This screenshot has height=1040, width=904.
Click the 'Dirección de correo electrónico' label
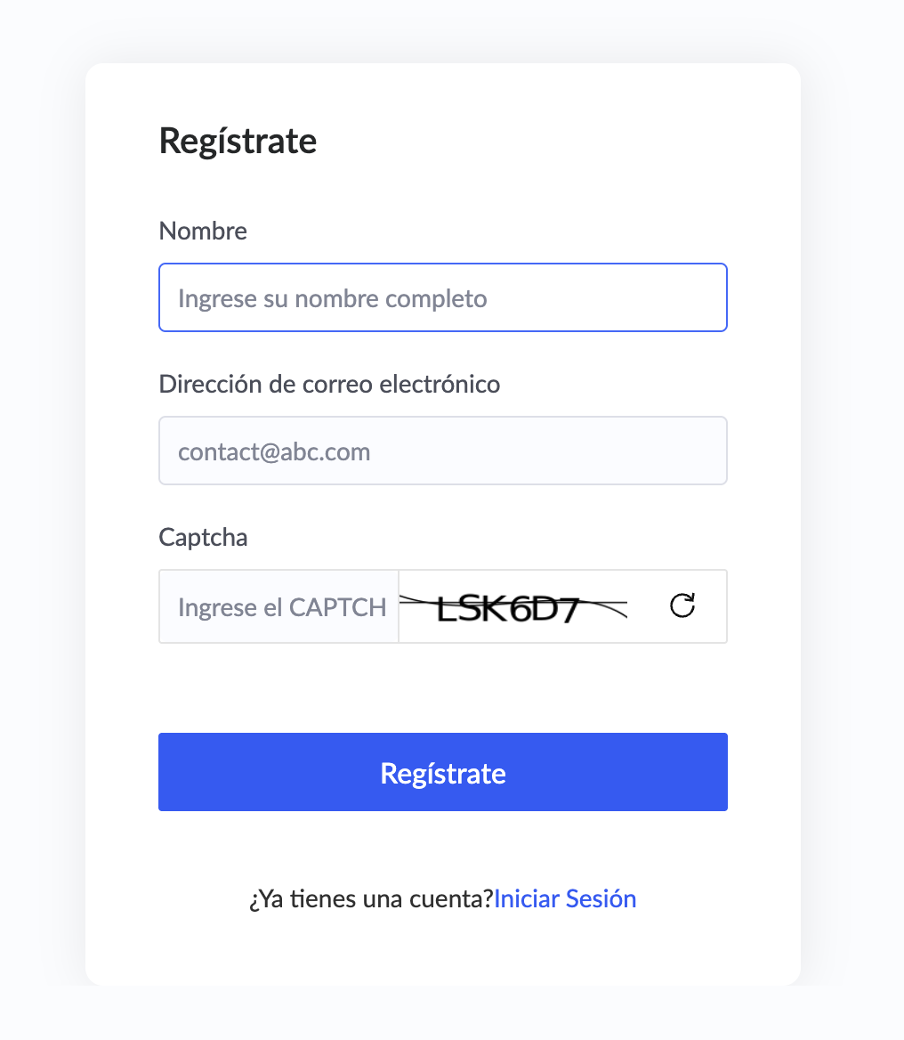pyautogui.click(x=329, y=385)
